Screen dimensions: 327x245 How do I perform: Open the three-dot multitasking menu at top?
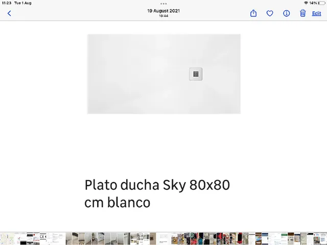tap(163, 4)
